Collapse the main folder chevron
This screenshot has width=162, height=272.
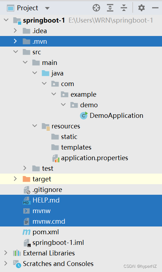click(x=25, y=62)
